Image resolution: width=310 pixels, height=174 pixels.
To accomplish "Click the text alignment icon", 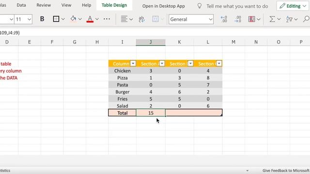I will click(124, 19).
